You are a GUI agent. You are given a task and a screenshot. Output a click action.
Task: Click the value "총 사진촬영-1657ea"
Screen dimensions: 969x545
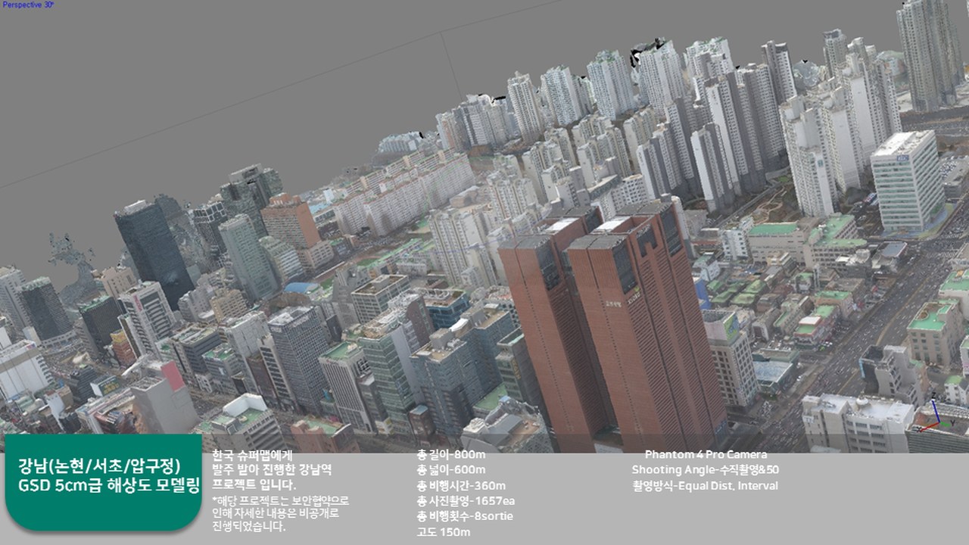[x=466, y=501]
